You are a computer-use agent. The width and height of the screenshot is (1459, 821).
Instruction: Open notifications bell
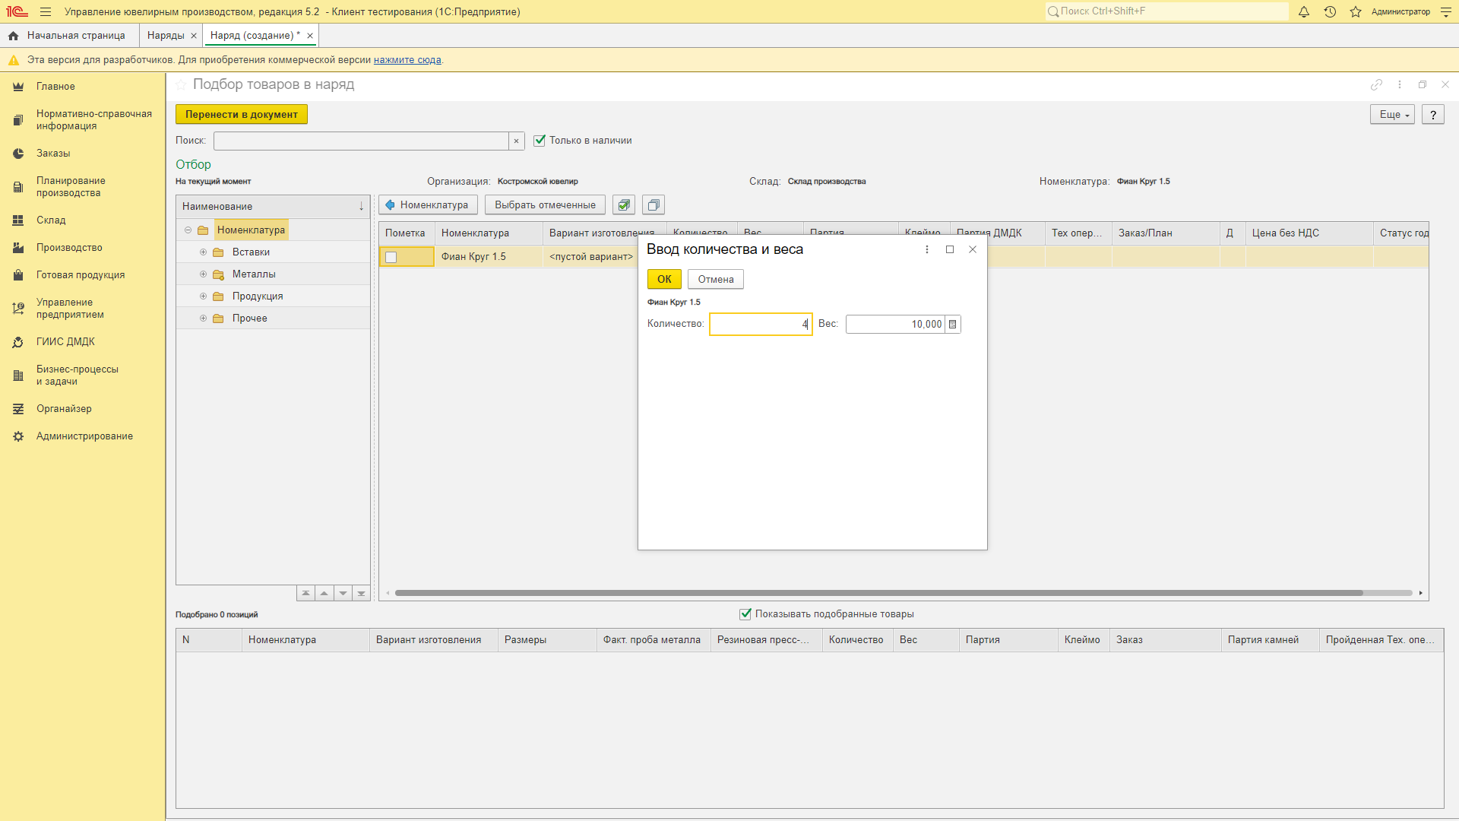click(1304, 11)
